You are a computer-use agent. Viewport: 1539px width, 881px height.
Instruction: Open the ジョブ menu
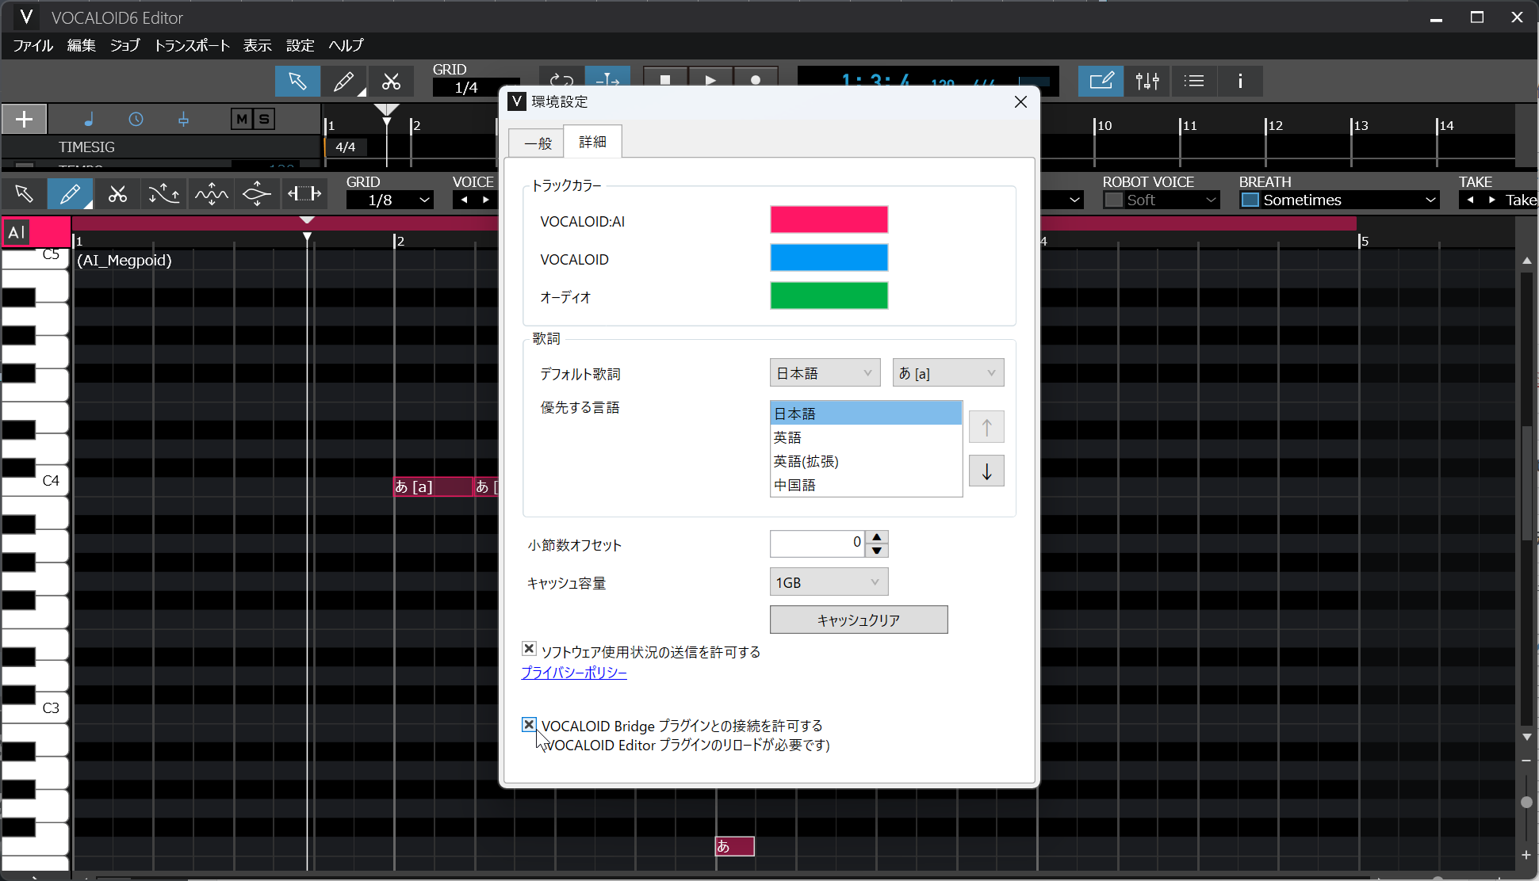pyautogui.click(x=125, y=46)
